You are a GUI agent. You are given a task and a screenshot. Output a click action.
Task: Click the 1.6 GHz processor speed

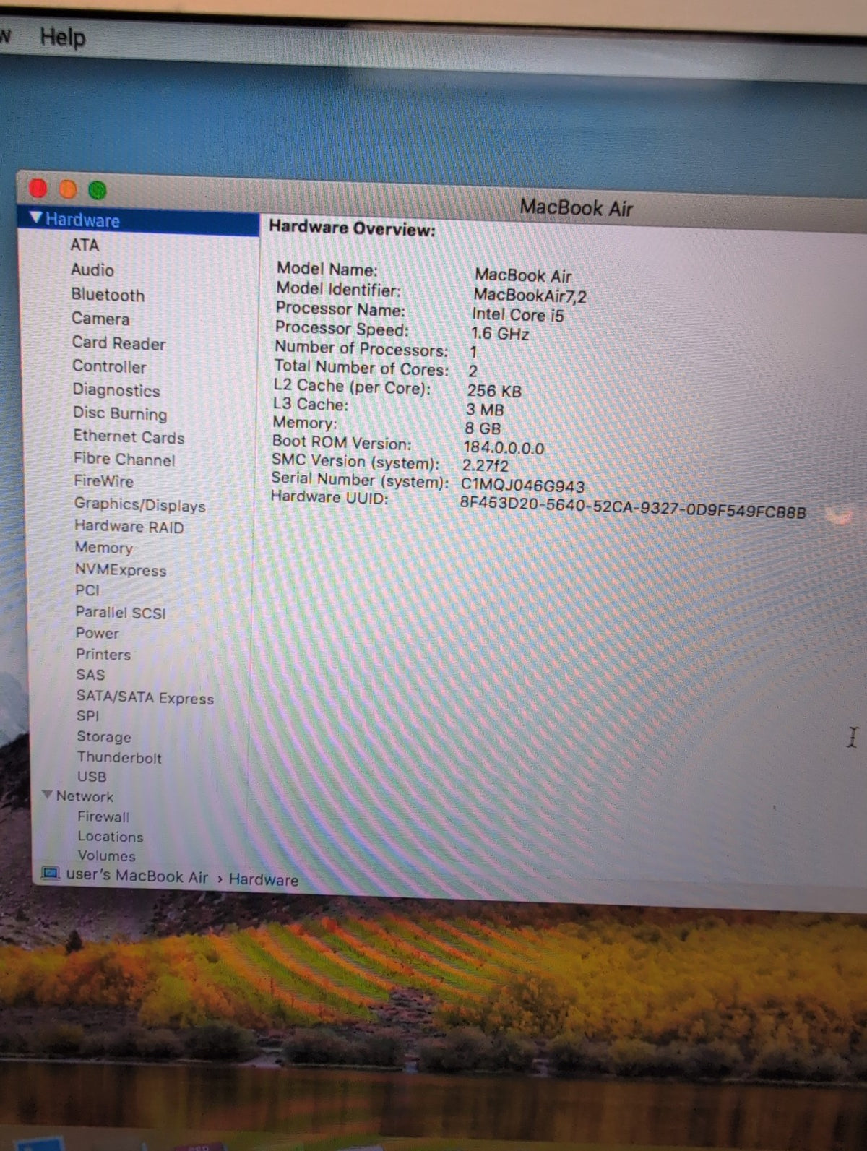click(500, 334)
